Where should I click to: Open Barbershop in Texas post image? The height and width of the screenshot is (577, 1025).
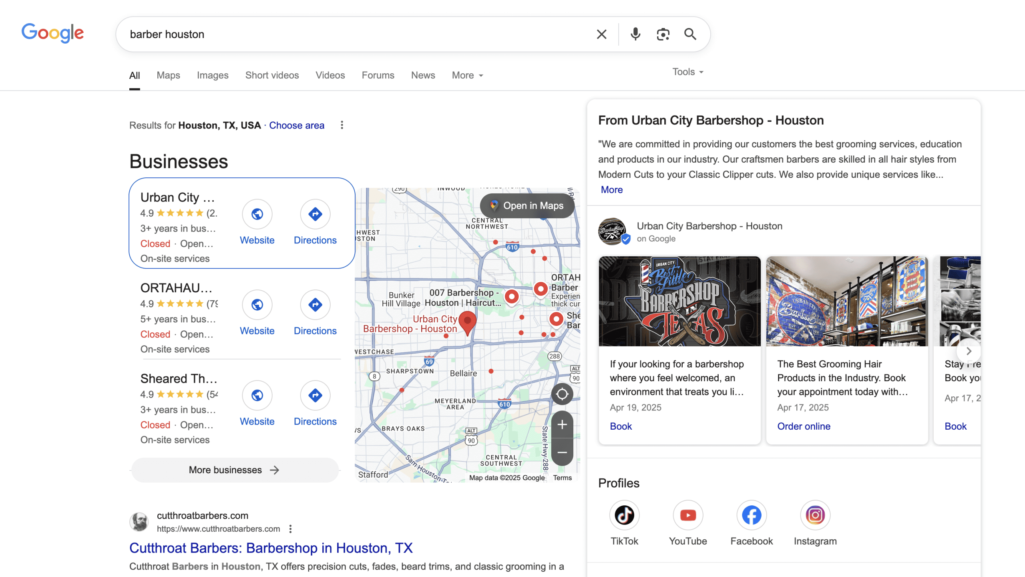tap(679, 301)
